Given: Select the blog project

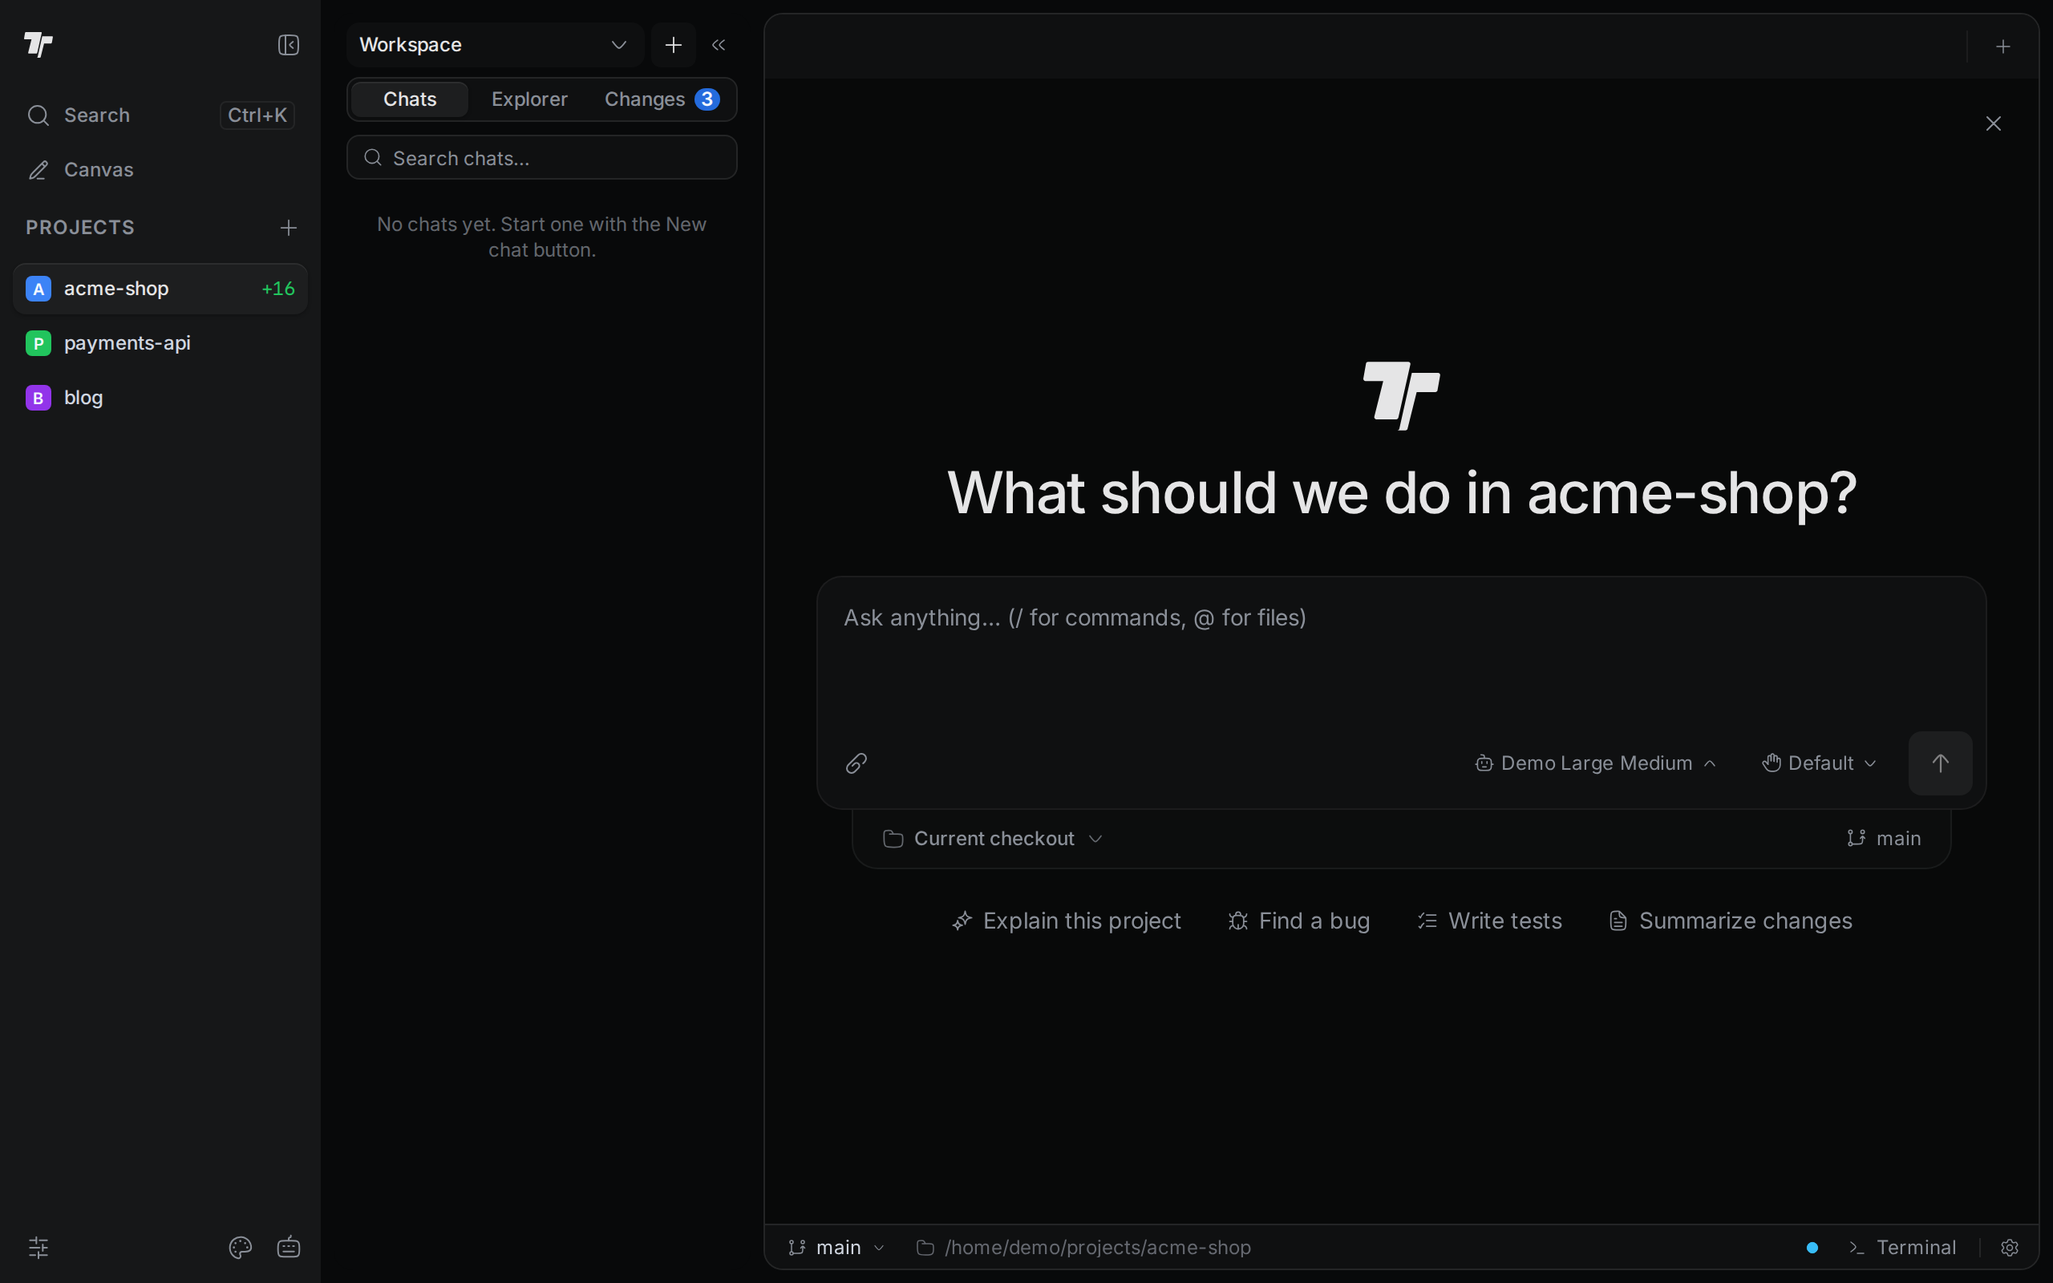Looking at the screenshot, I should pyautogui.click(x=160, y=397).
